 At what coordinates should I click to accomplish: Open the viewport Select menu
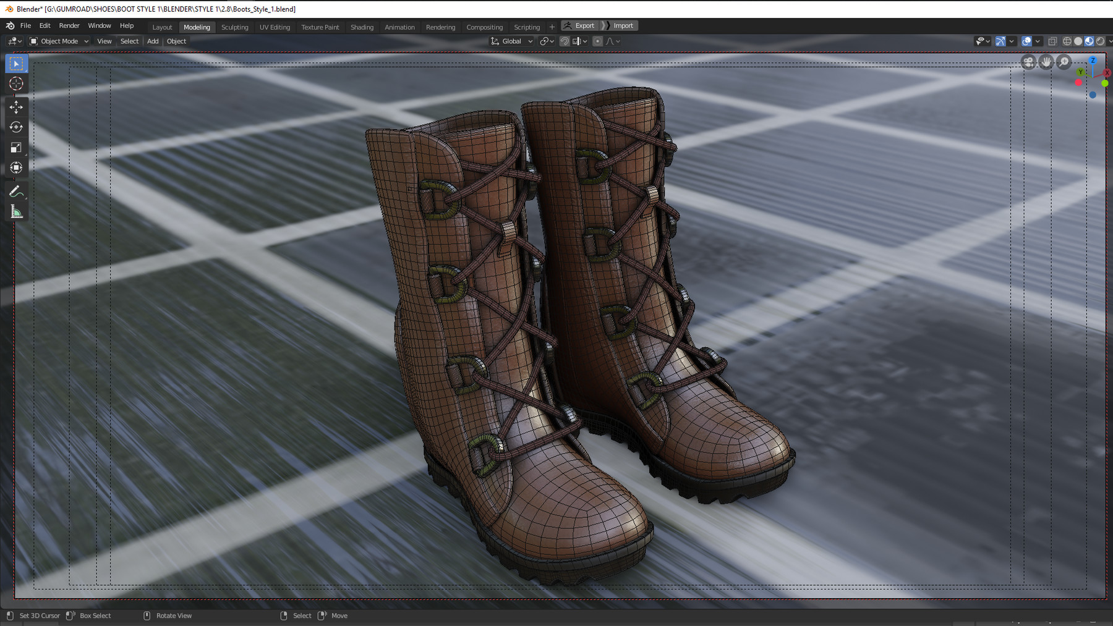[129, 41]
